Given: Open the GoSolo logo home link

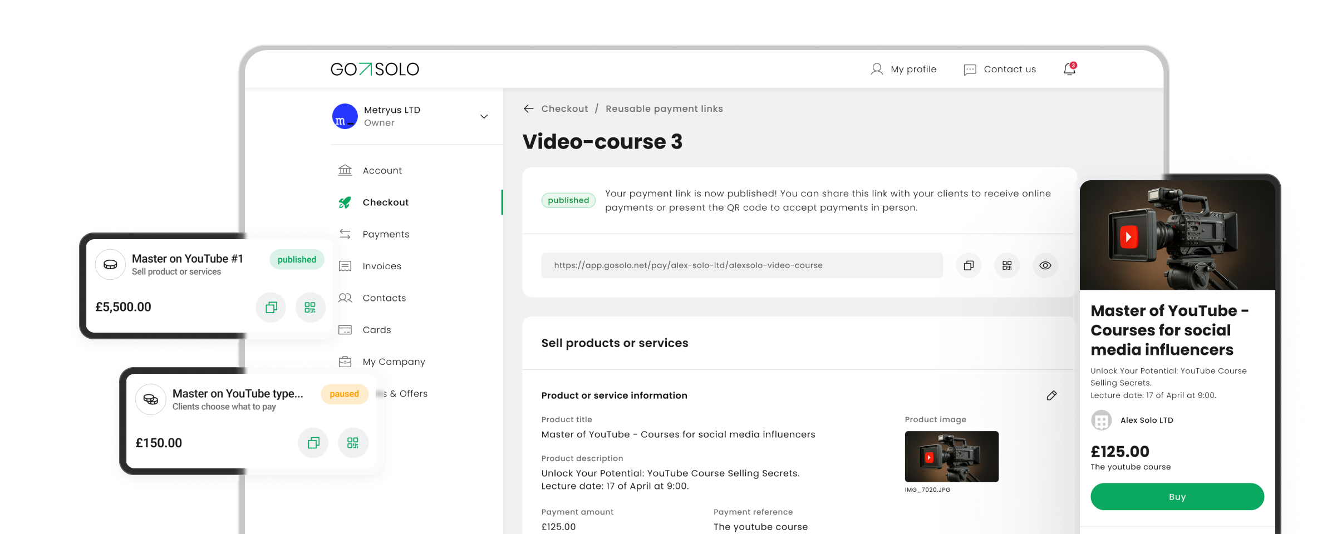Looking at the screenshot, I should coord(375,69).
